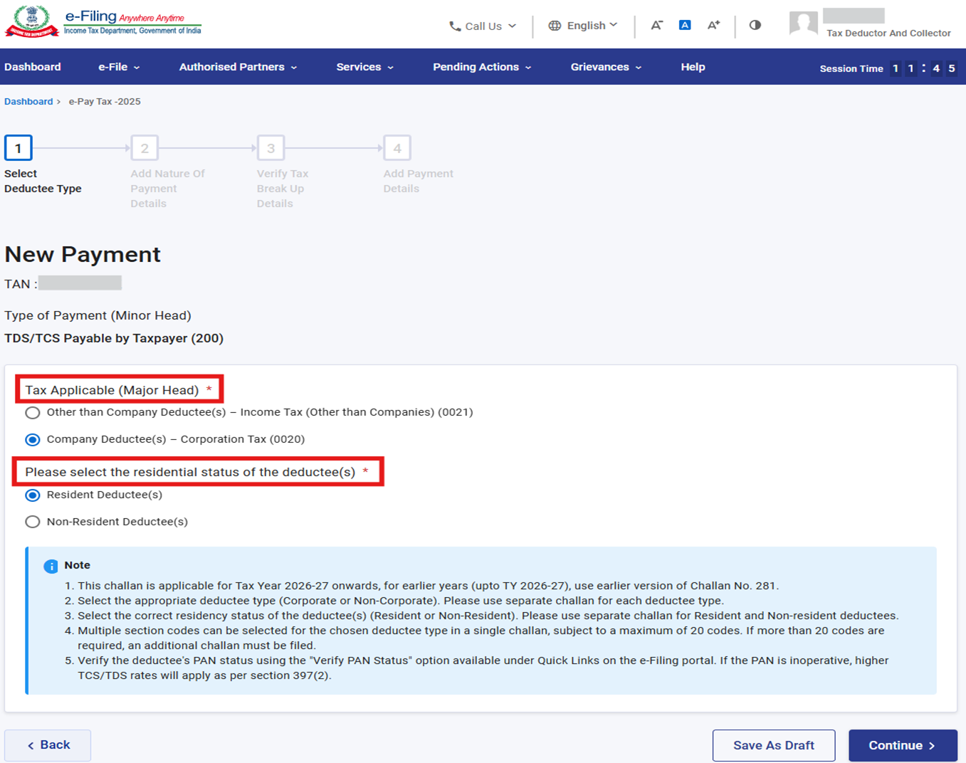Click Save As Draft button

pyautogui.click(x=774, y=745)
